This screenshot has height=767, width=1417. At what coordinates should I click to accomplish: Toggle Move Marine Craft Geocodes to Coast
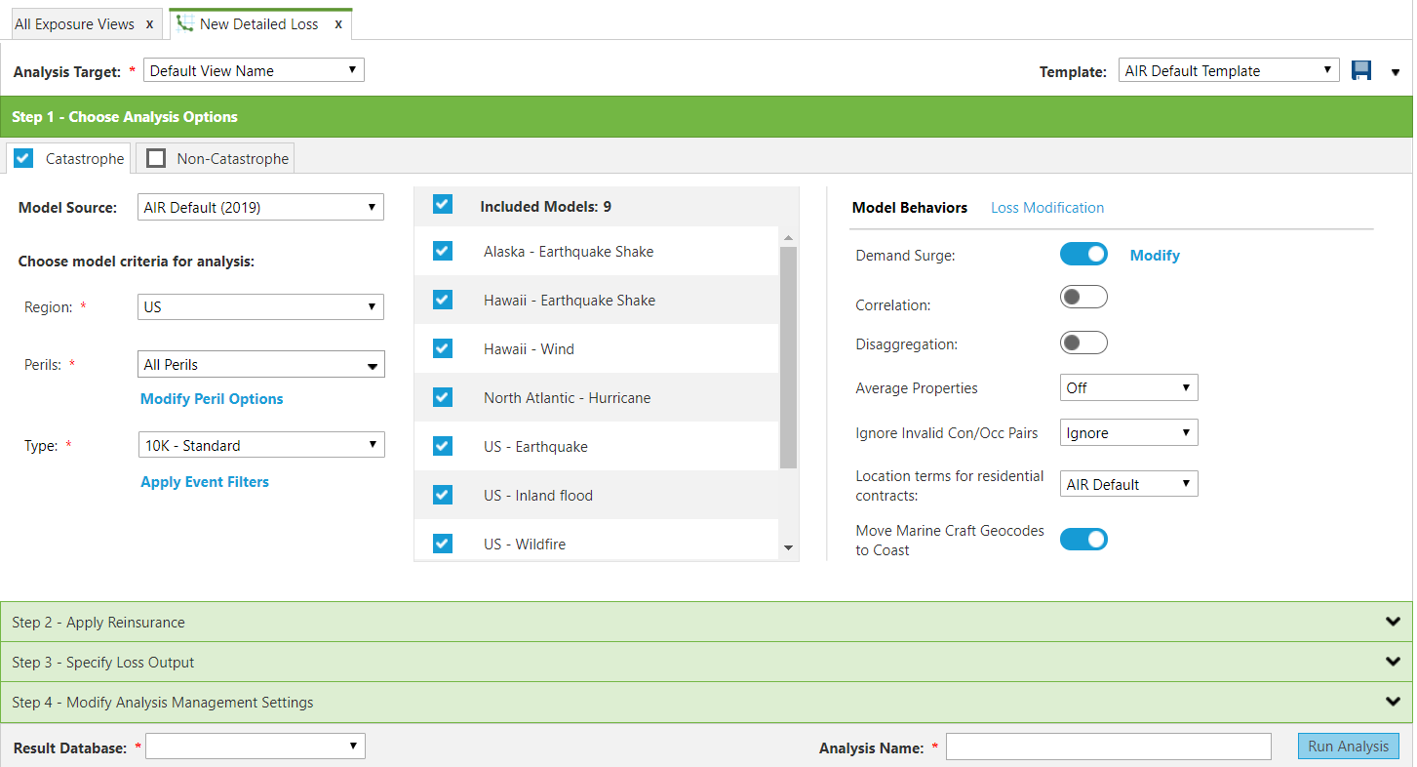tap(1083, 539)
